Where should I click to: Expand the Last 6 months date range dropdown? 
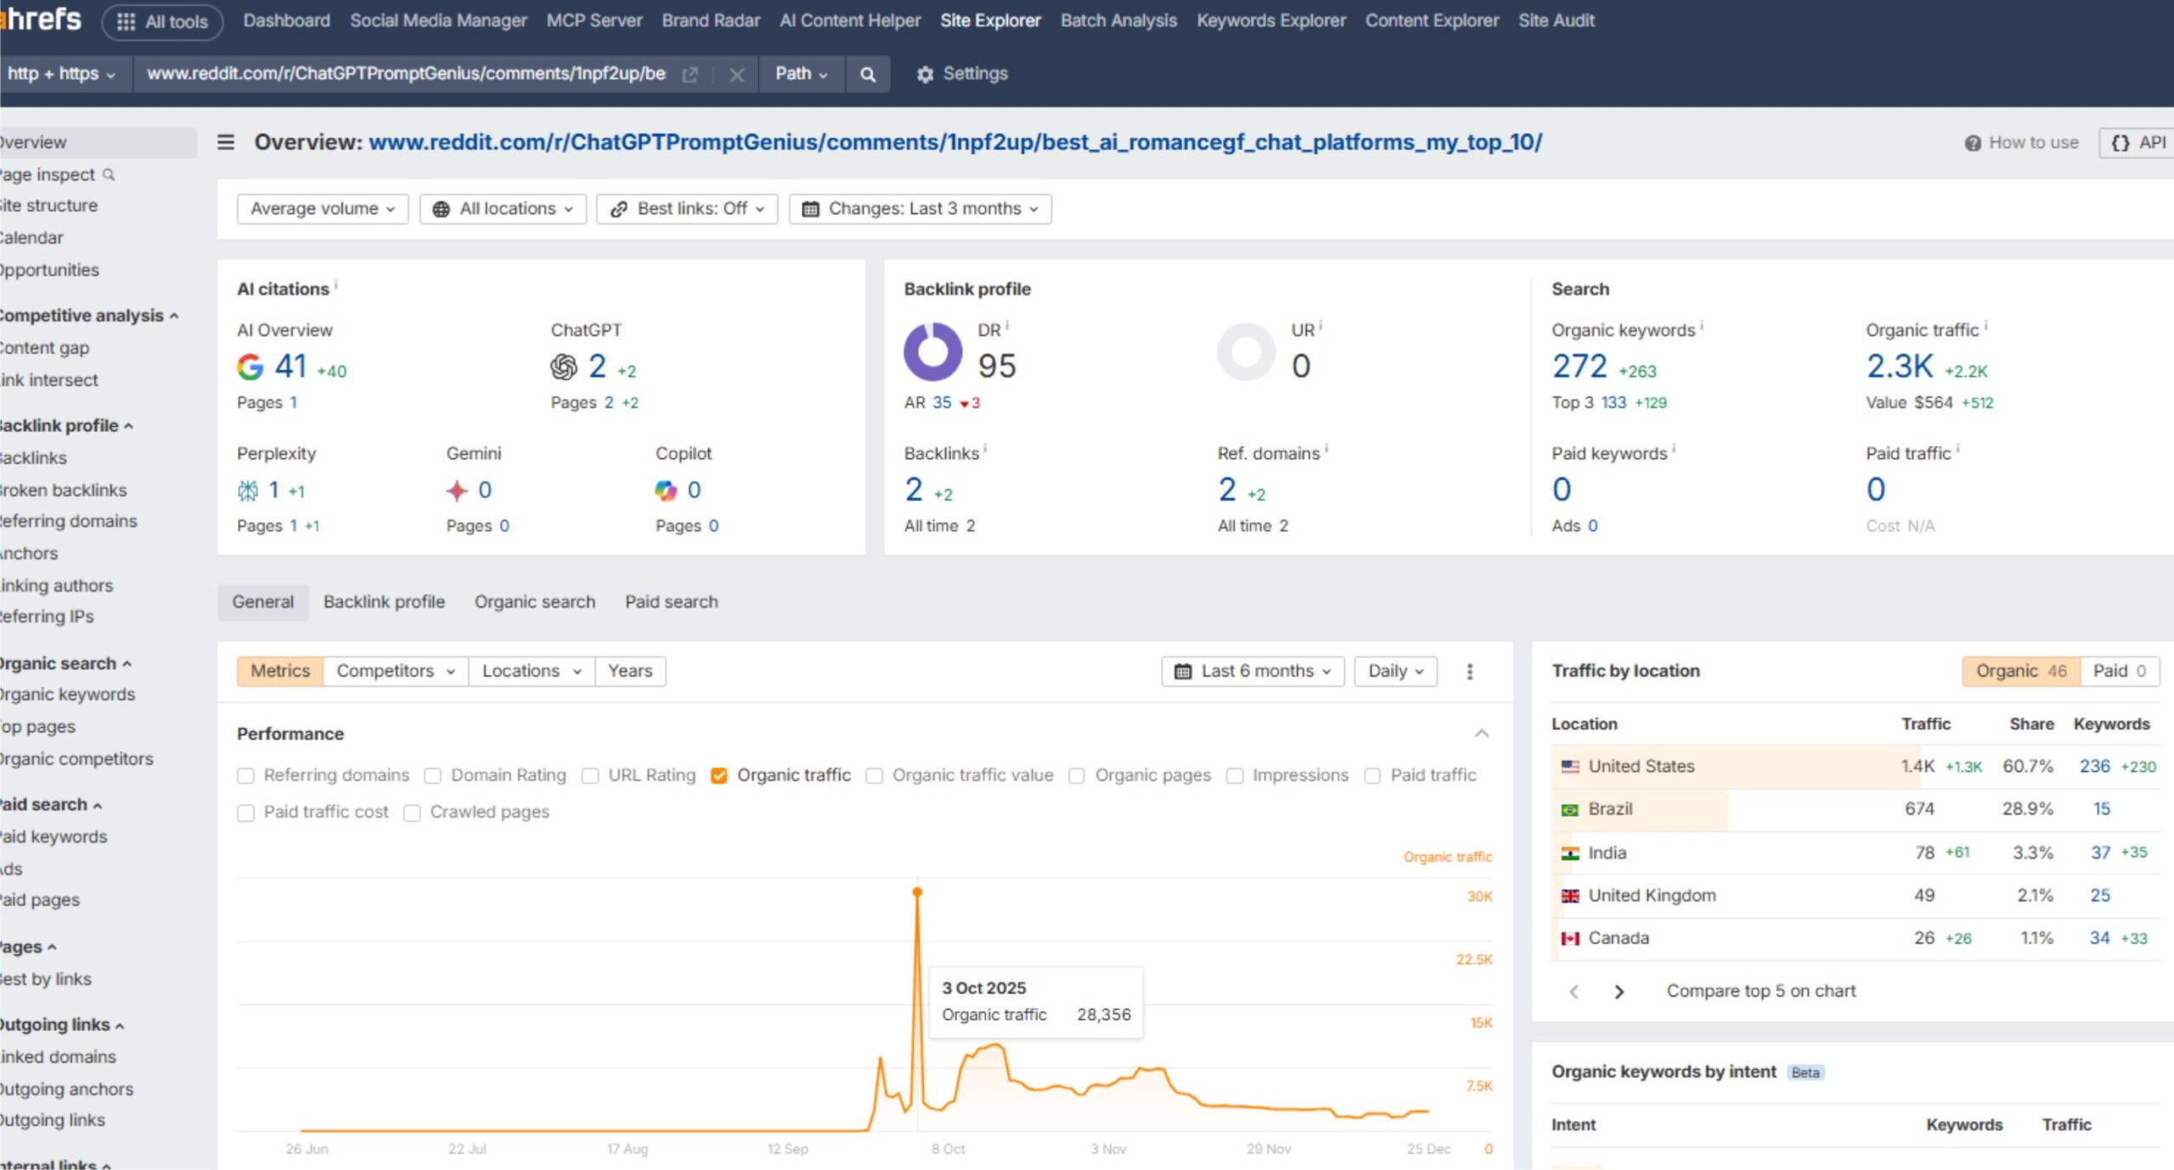coord(1253,672)
